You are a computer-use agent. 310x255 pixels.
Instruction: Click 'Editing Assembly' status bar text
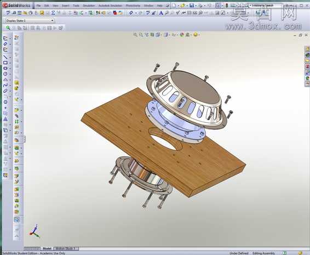tap(263, 253)
